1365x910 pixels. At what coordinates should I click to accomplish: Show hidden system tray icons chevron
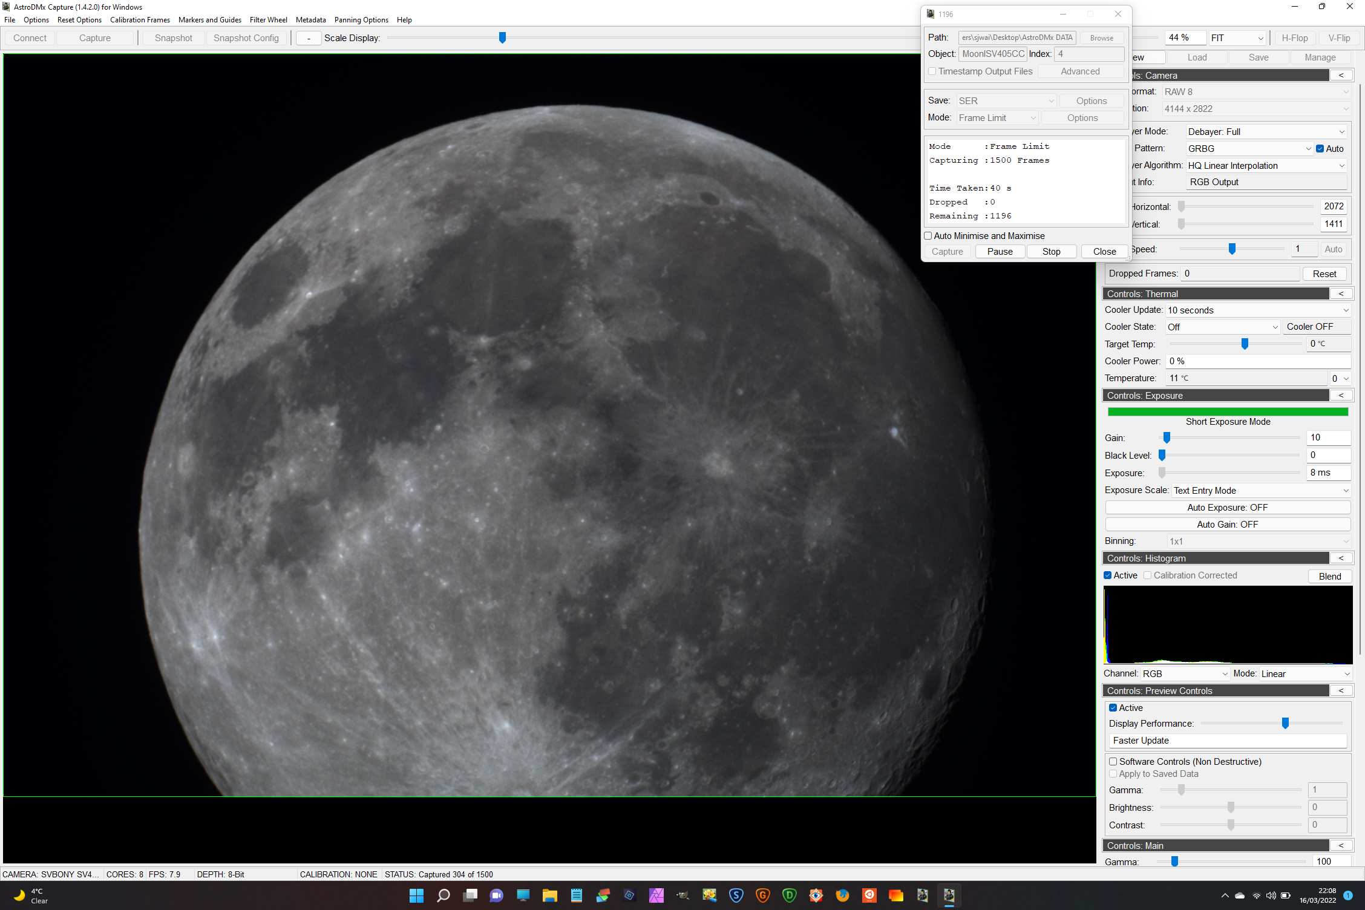tap(1225, 895)
